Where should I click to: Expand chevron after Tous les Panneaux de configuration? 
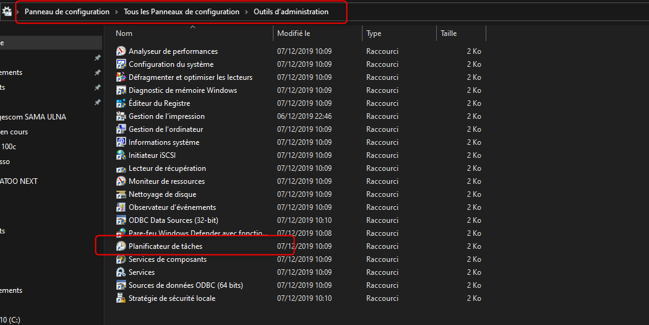pyautogui.click(x=246, y=12)
